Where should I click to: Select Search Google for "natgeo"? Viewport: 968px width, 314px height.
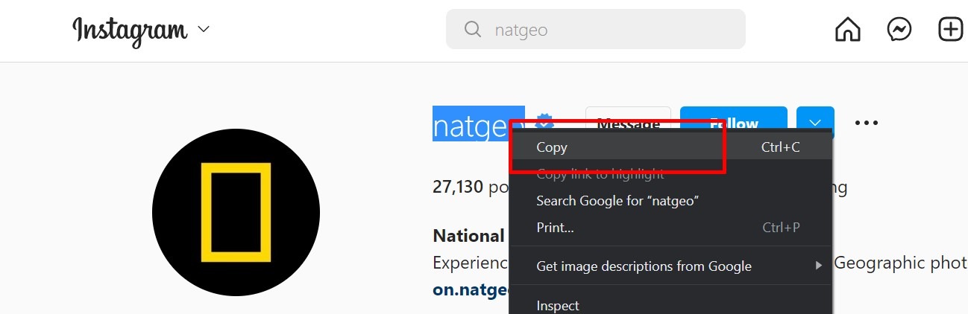pyautogui.click(x=617, y=201)
